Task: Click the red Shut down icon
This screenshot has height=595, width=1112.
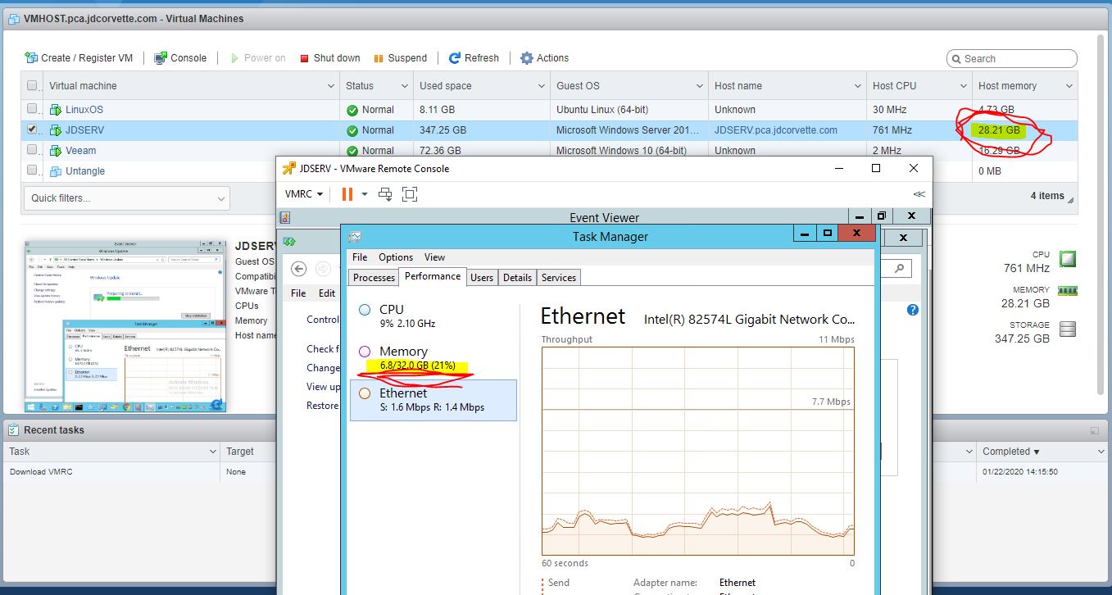Action: point(304,58)
